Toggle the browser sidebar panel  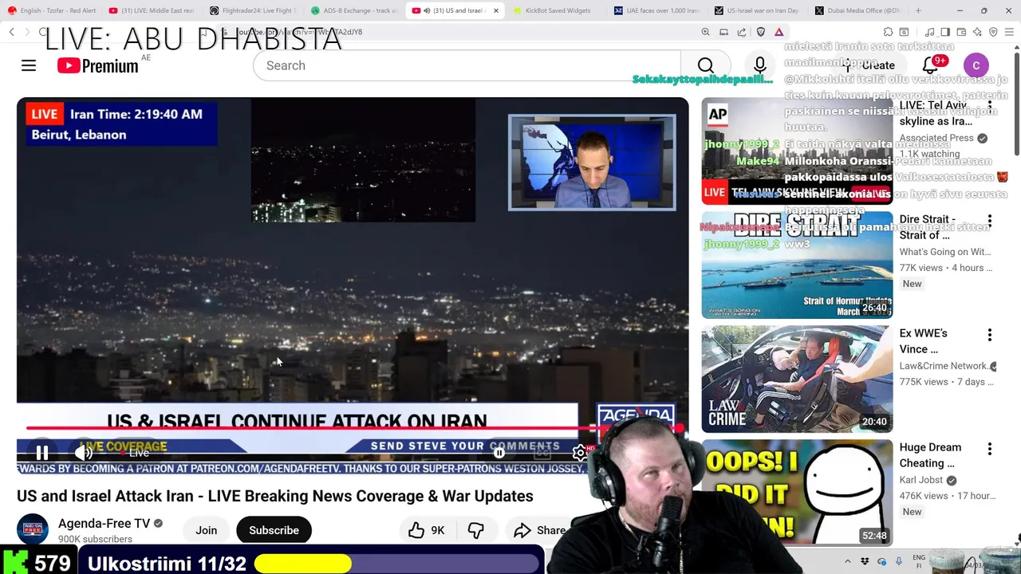click(945, 32)
